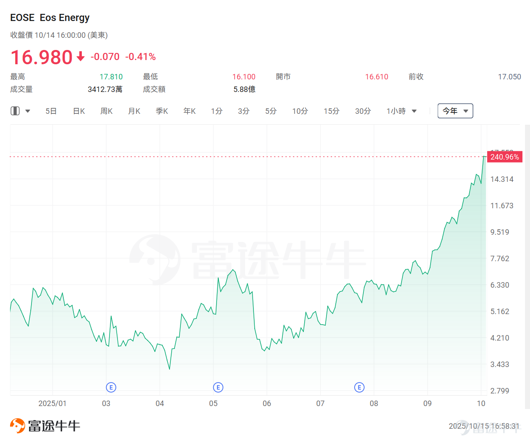Click the 前收 value 17.050

pos(509,77)
